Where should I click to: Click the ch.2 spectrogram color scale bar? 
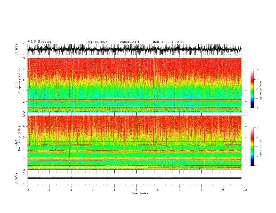click(252, 147)
